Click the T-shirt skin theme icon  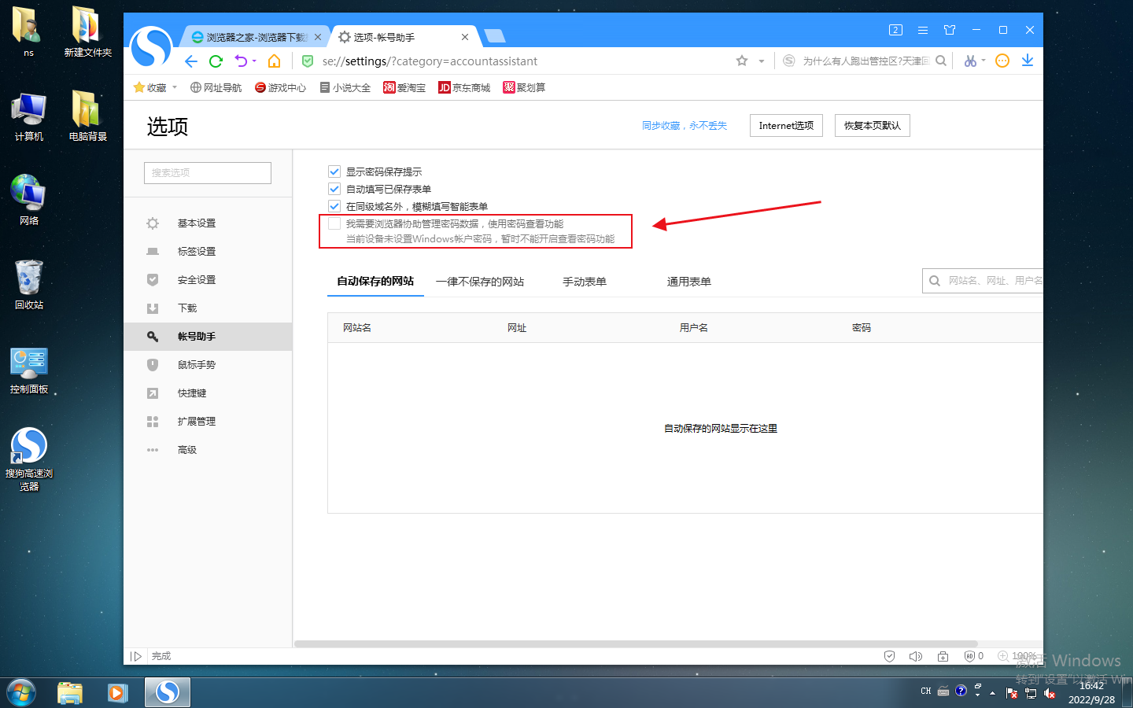click(x=950, y=30)
